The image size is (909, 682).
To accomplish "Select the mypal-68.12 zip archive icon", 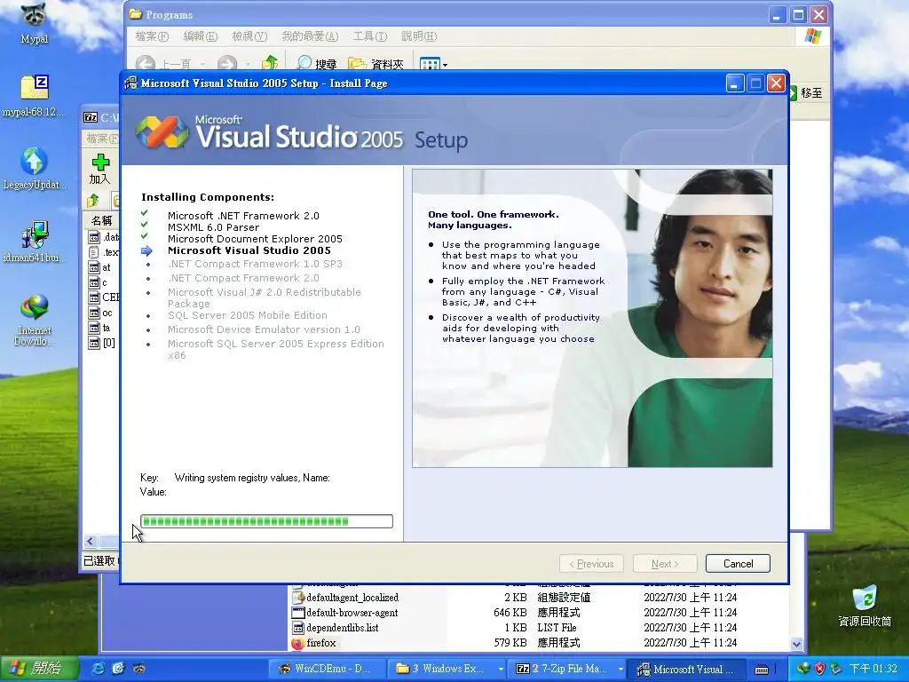I will (x=35, y=96).
